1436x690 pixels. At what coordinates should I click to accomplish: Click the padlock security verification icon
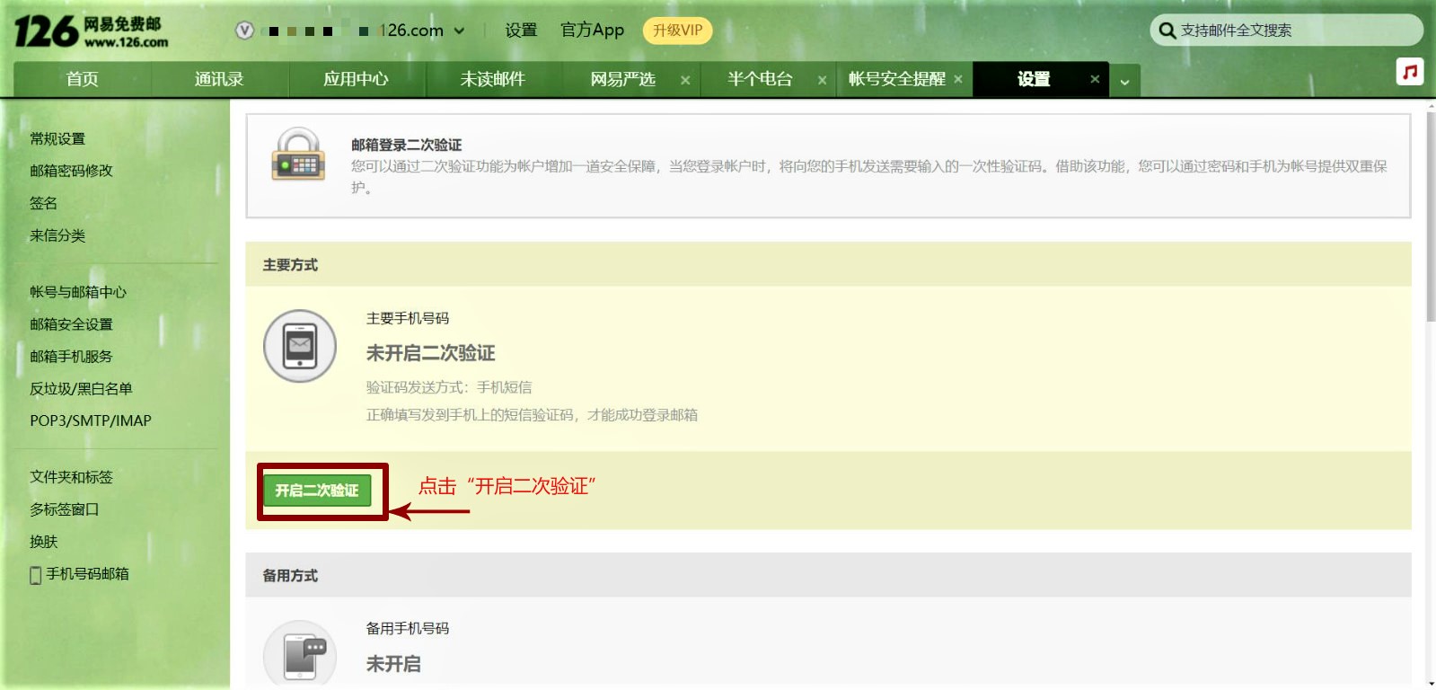coord(298,155)
